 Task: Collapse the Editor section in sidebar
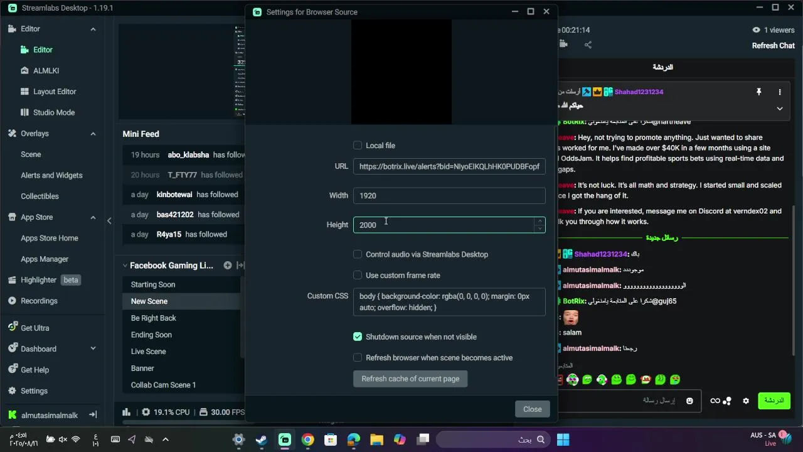tap(93, 29)
